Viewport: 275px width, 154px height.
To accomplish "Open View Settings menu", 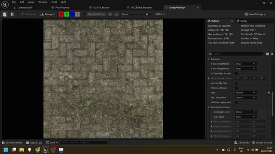I will pyautogui.click(x=255, y=14).
